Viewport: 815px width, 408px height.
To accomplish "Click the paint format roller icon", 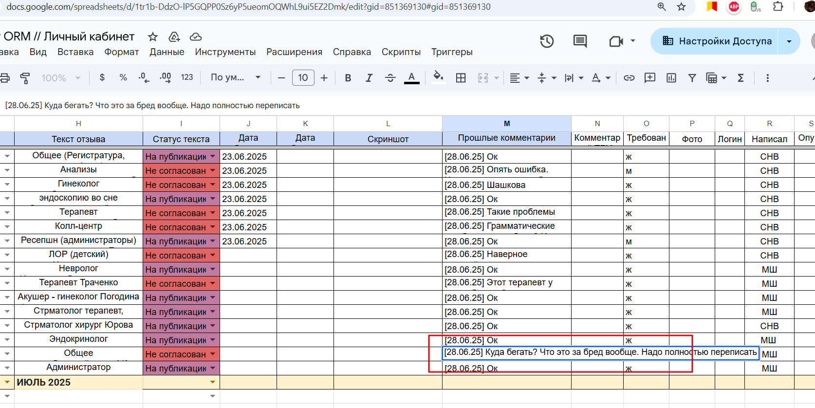I will 25,78.
